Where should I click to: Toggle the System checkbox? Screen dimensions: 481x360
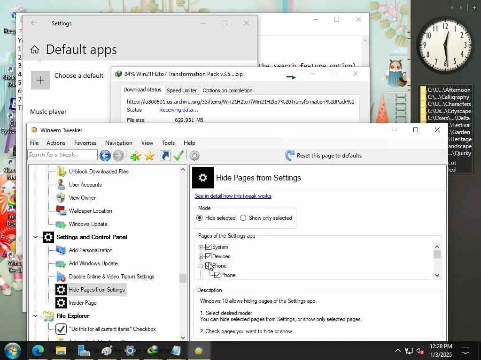click(x=208, y=247)
